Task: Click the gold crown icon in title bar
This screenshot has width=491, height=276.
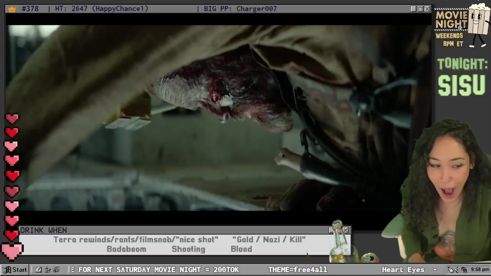Action: click(x=12, y=9)
